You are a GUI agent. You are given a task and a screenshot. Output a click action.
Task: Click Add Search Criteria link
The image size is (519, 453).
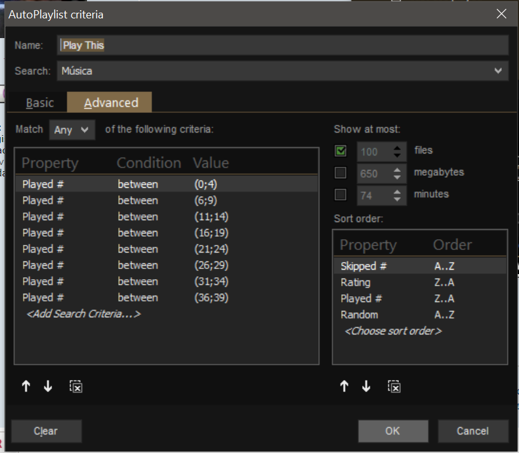click(x=83, y=314)
